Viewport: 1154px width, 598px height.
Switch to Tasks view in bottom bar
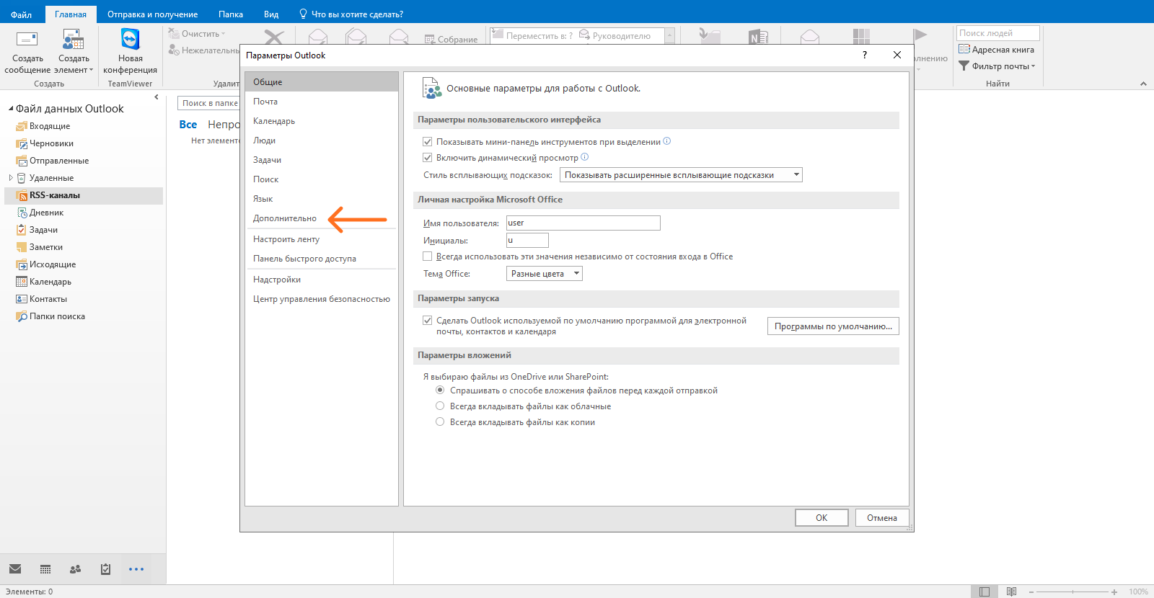tap(106, 569)
